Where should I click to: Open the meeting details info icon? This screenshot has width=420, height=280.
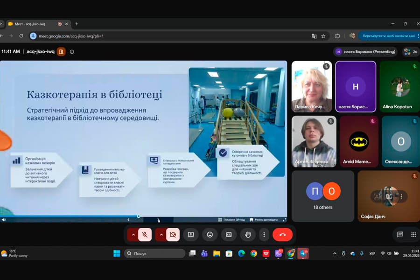pyautogui.click(x=72, y=52)
